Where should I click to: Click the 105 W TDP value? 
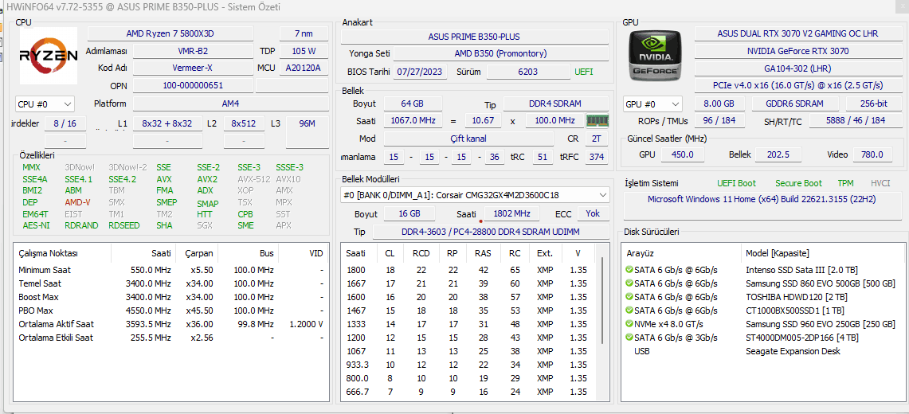304,51
